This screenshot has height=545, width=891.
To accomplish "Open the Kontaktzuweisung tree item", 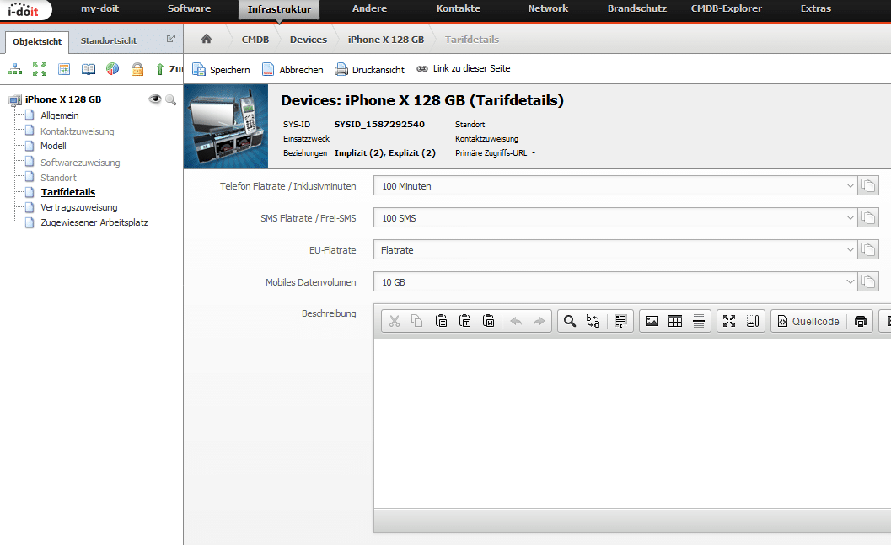I will click(78, 131).
